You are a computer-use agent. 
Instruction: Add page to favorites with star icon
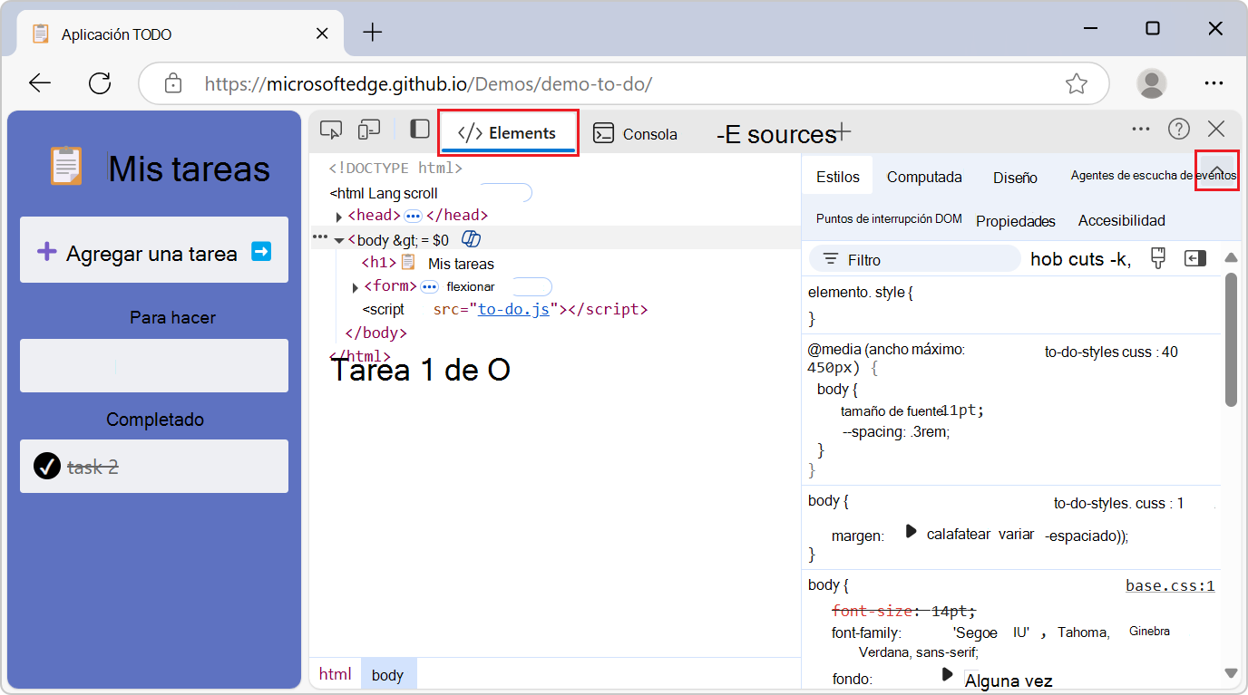pyautogui.click(x=1077, y=83)
